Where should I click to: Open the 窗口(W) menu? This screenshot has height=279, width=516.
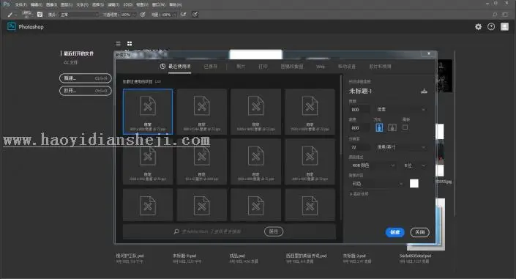159,5
